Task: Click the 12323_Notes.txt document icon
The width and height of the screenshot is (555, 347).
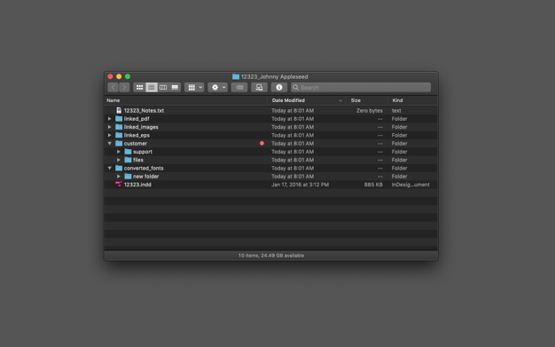Action: 119,111
